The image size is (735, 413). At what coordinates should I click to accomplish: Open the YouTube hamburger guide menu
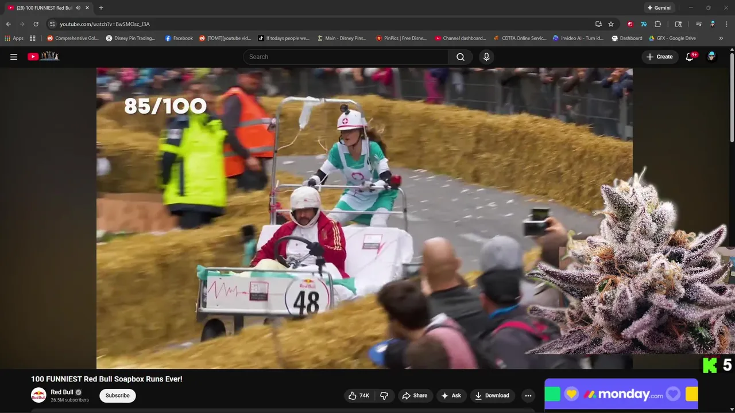[14, 57]
